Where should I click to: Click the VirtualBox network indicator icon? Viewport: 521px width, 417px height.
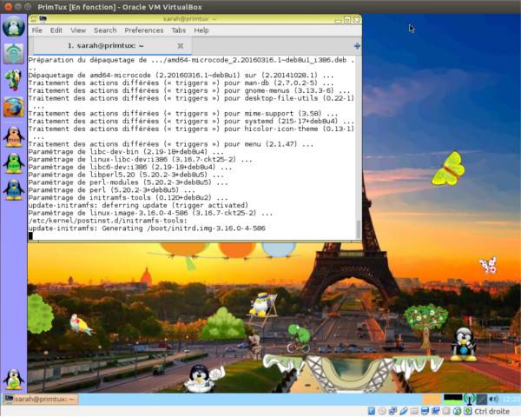click(392, 411)
